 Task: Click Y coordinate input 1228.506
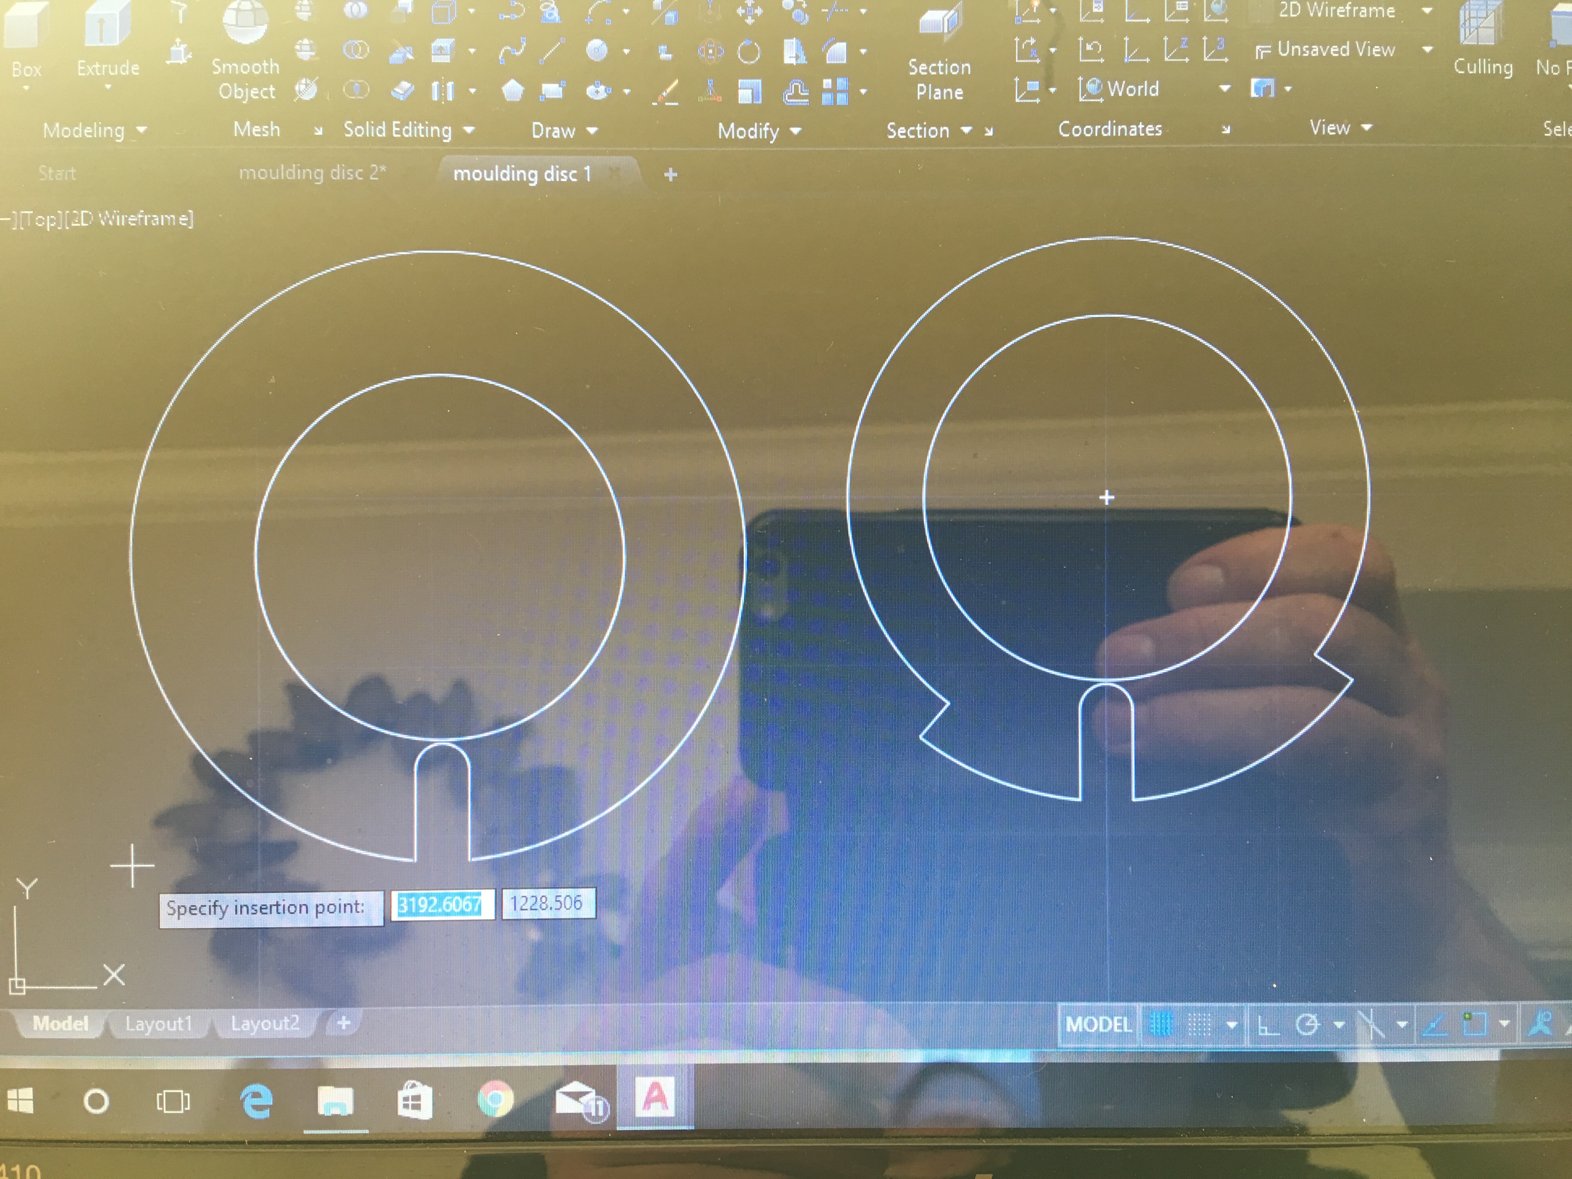[x=548, y=903]
